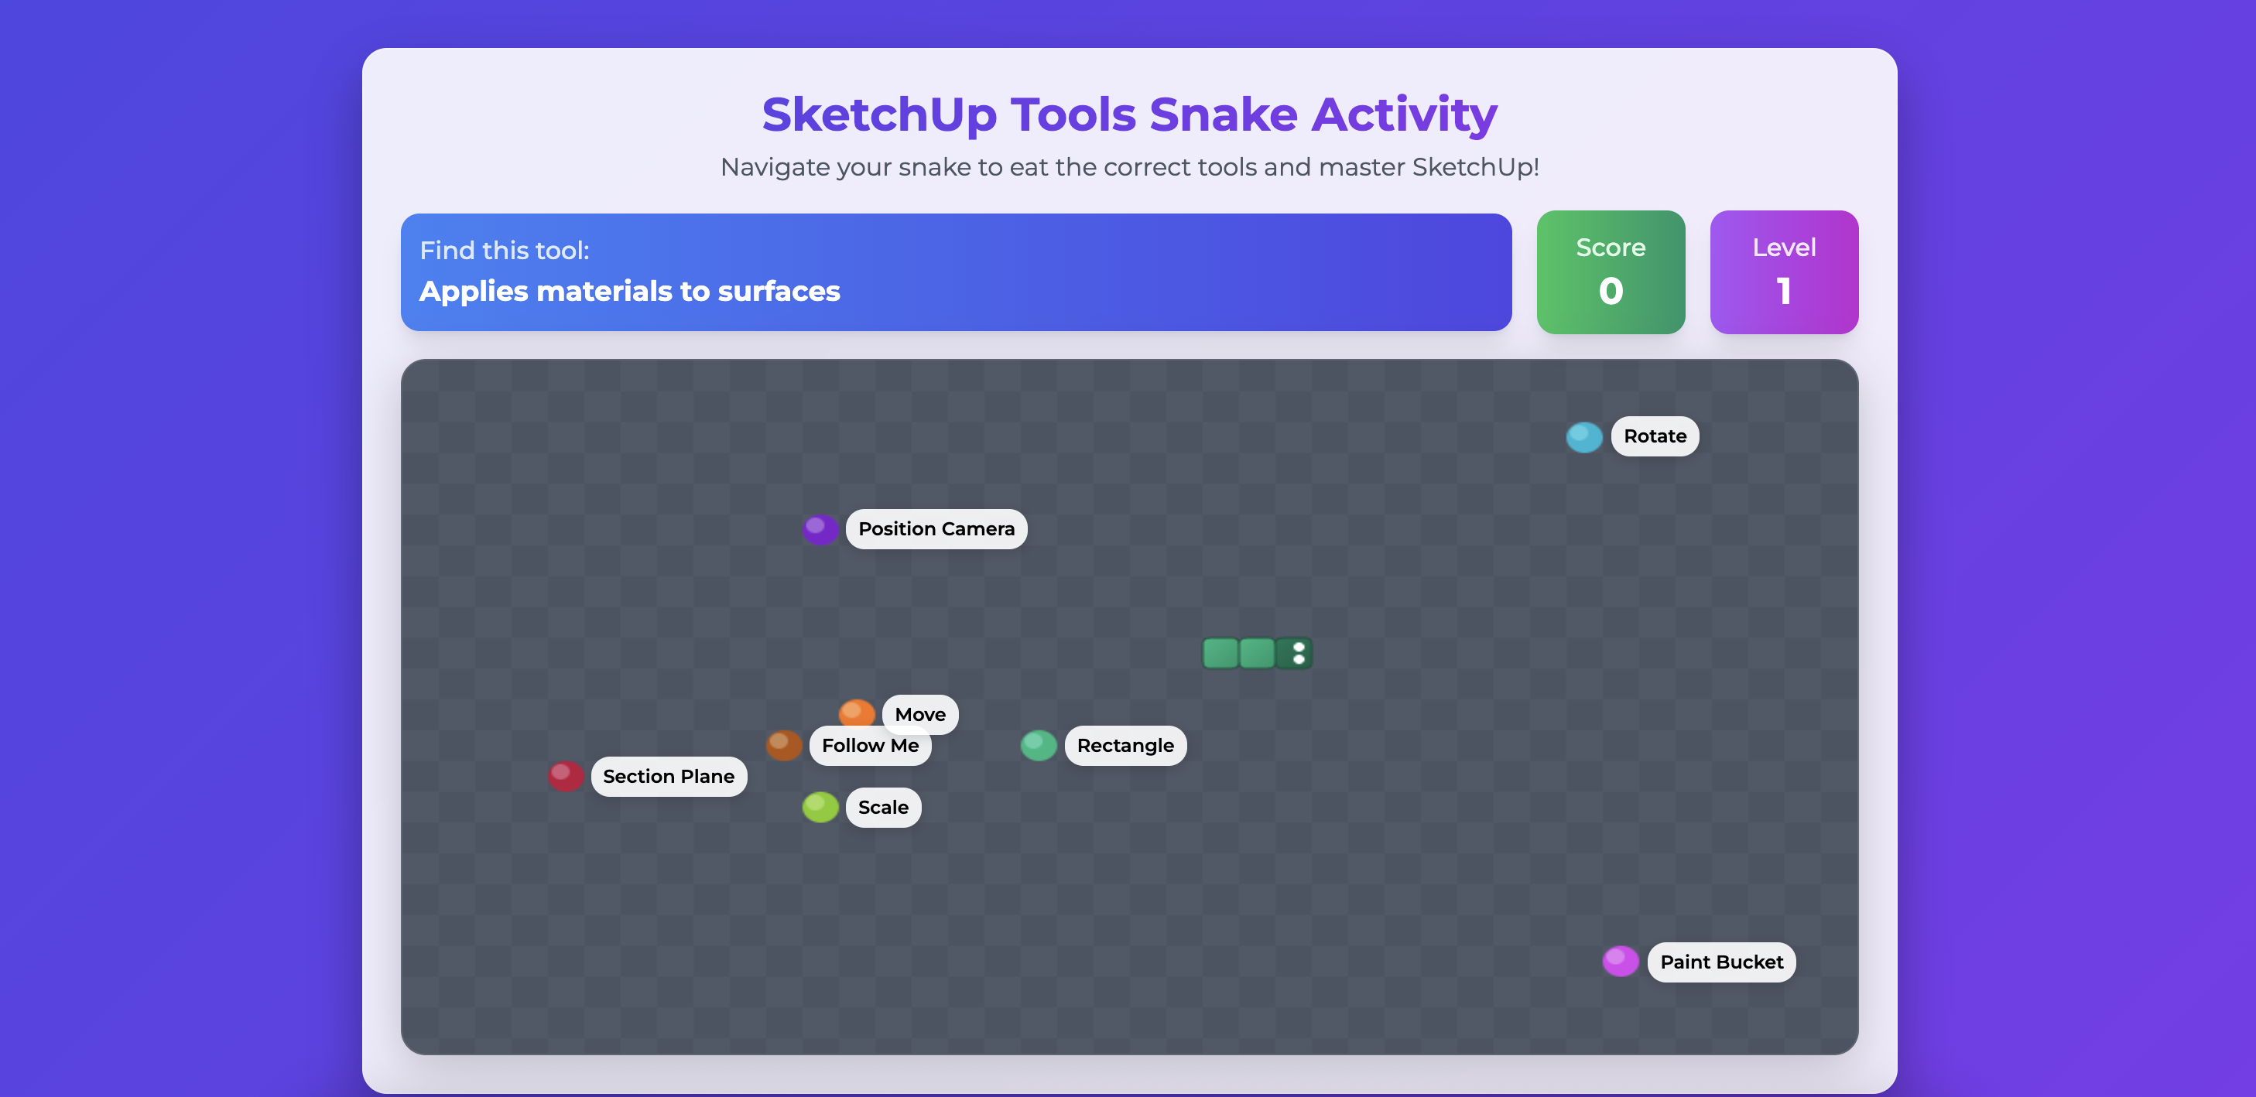Click the Position Camera label

tap(936, 529)
